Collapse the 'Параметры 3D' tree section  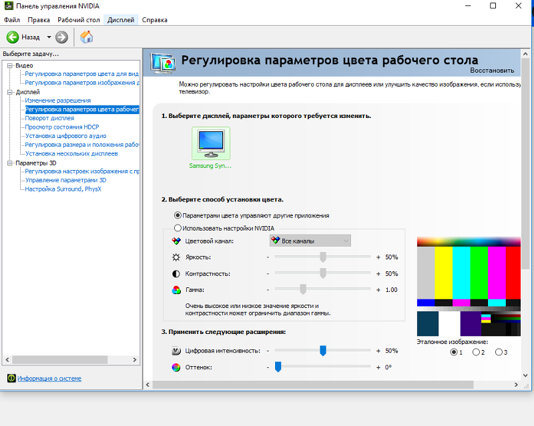point(10,163)
